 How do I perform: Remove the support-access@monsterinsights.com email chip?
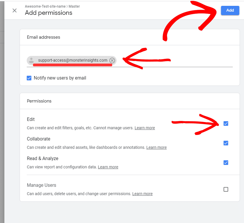tap(112, 60)
